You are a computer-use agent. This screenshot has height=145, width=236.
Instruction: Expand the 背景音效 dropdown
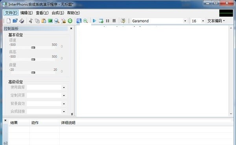[64, 104]
